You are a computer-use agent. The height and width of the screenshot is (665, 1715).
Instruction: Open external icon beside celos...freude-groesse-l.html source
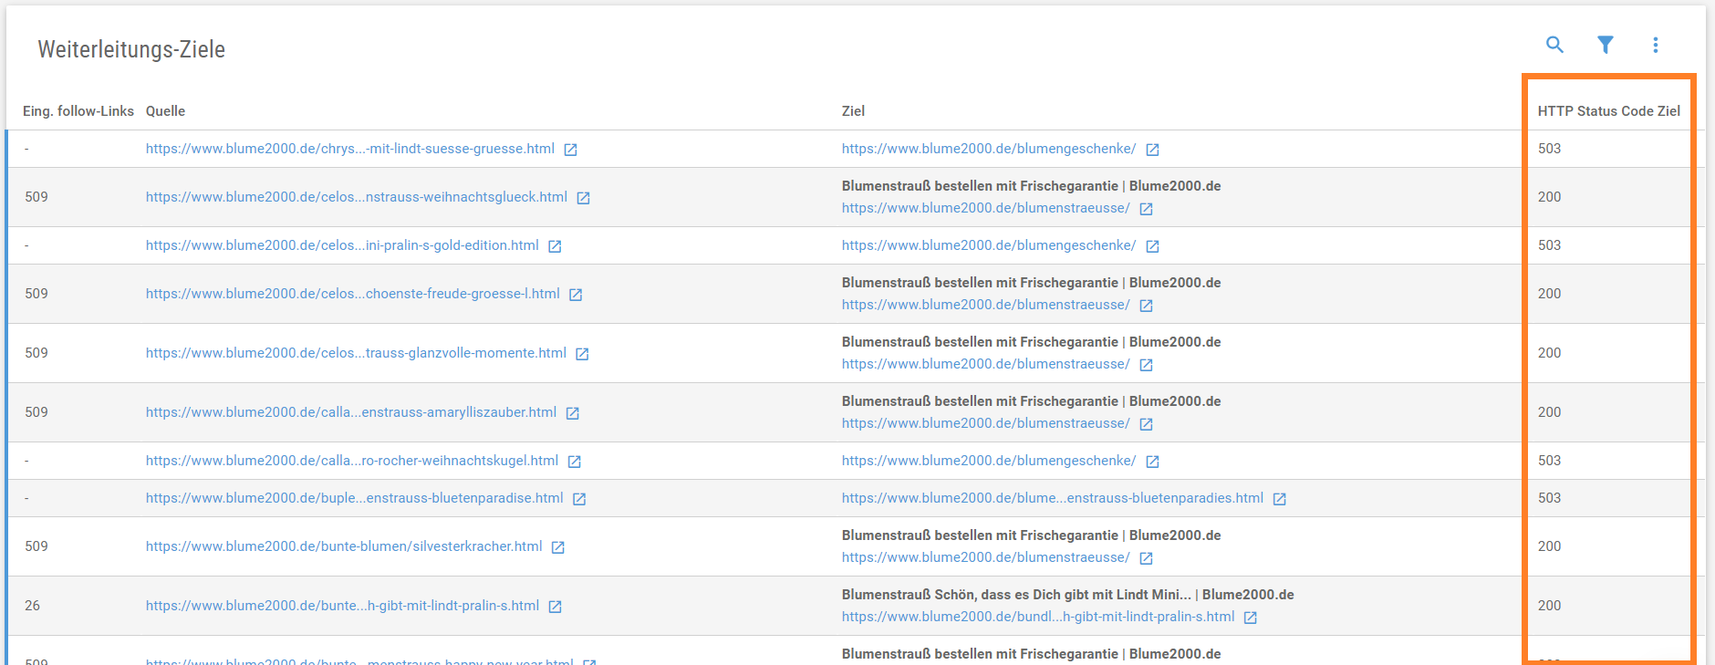[x=576, y=295]
